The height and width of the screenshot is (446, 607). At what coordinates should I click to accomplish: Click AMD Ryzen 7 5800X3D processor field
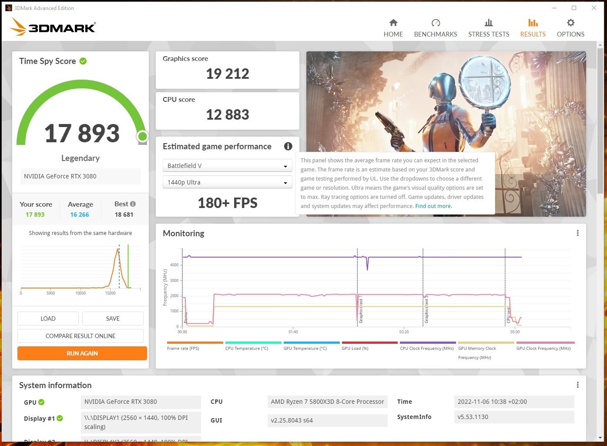pyautogui.click(x=327, y=402)
